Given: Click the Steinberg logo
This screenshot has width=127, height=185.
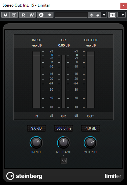Looking at the screenshot, I should click(24, 176).
